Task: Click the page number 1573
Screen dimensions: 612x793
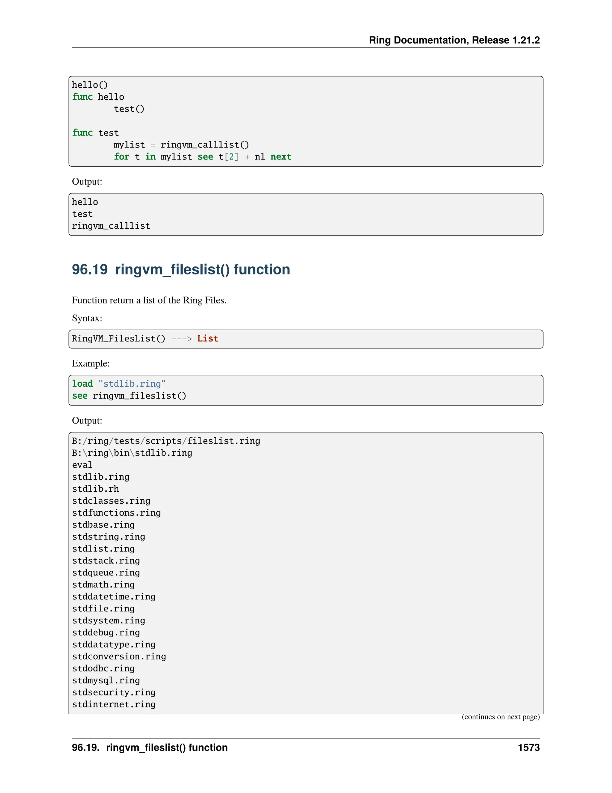Action: click(529, 748)
